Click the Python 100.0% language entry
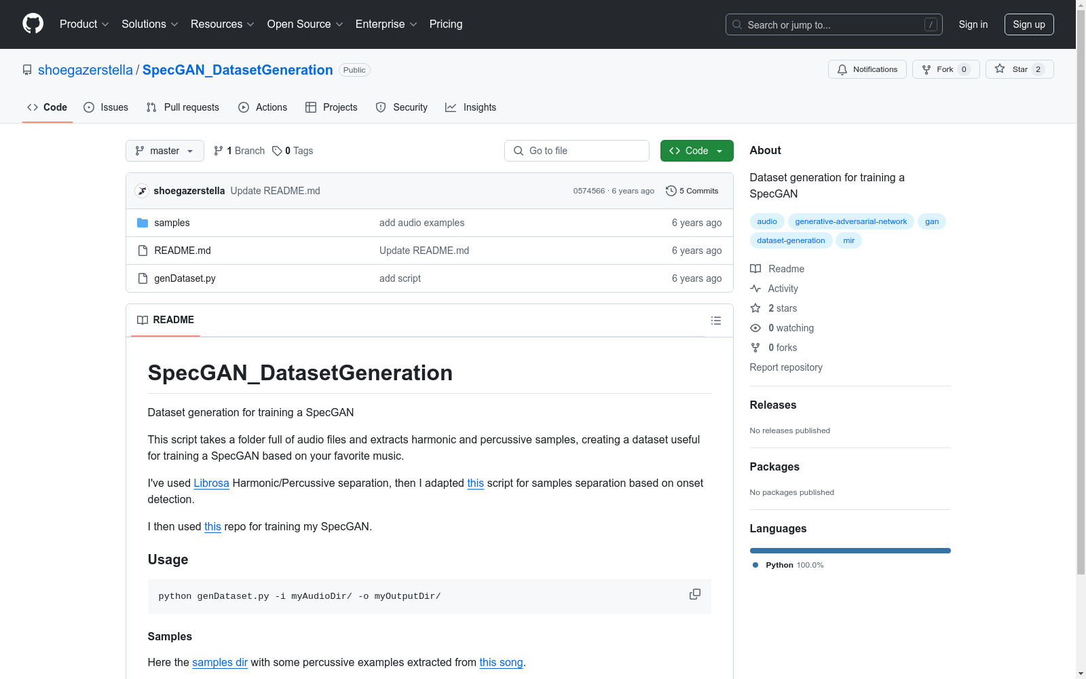Viewport: 1086px width, 679px height. pyautogui.click(x=788, y=565)
